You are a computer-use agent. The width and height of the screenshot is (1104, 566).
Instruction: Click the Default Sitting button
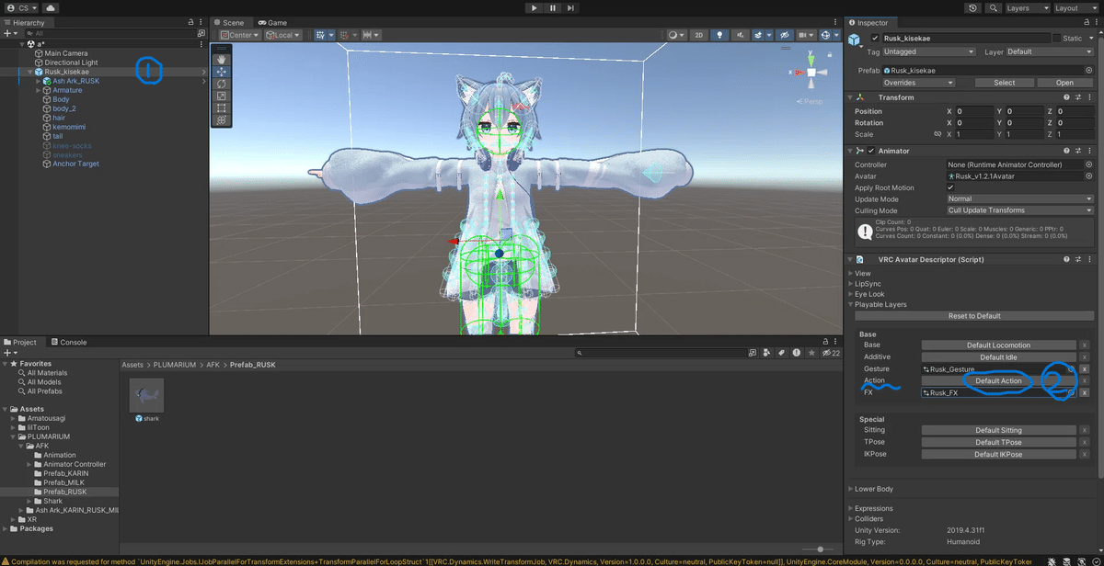pyautogui.click(x=998, y=430)
